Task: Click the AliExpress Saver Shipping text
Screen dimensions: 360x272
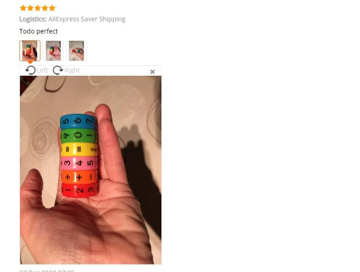Action: [x=87, y=19]
